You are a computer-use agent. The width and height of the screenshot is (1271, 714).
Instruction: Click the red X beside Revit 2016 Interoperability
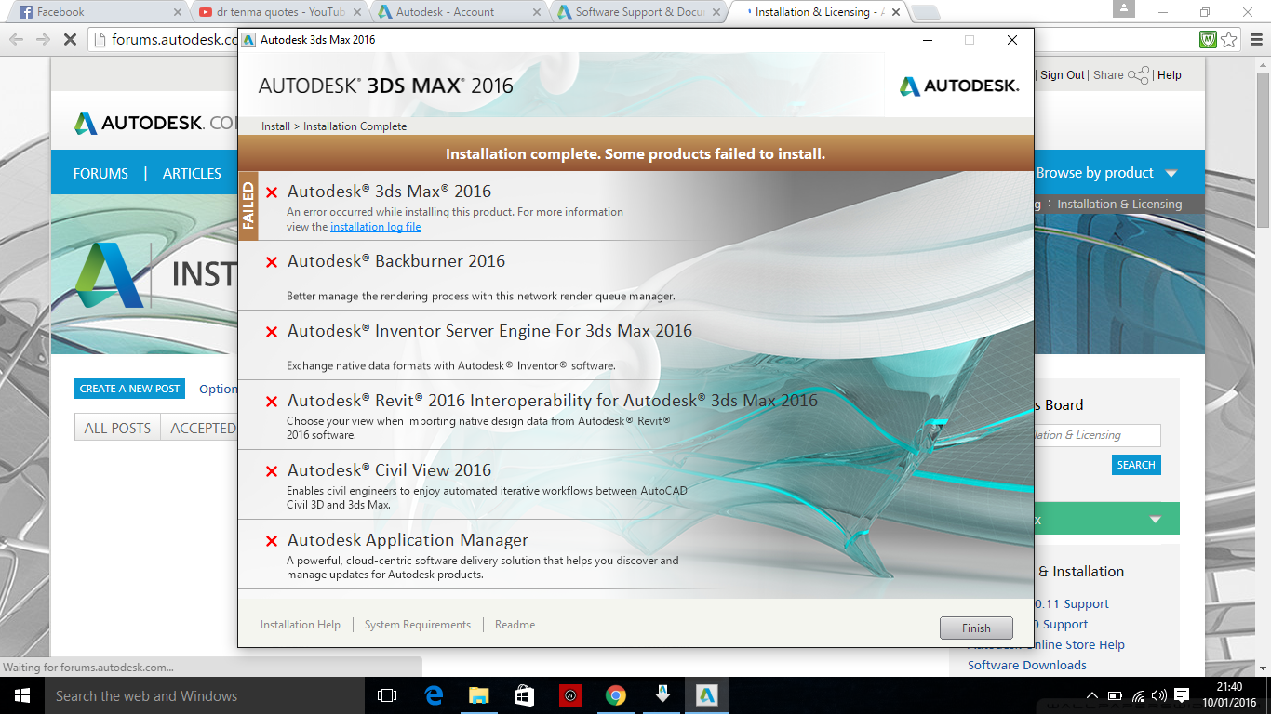(272, 402)
